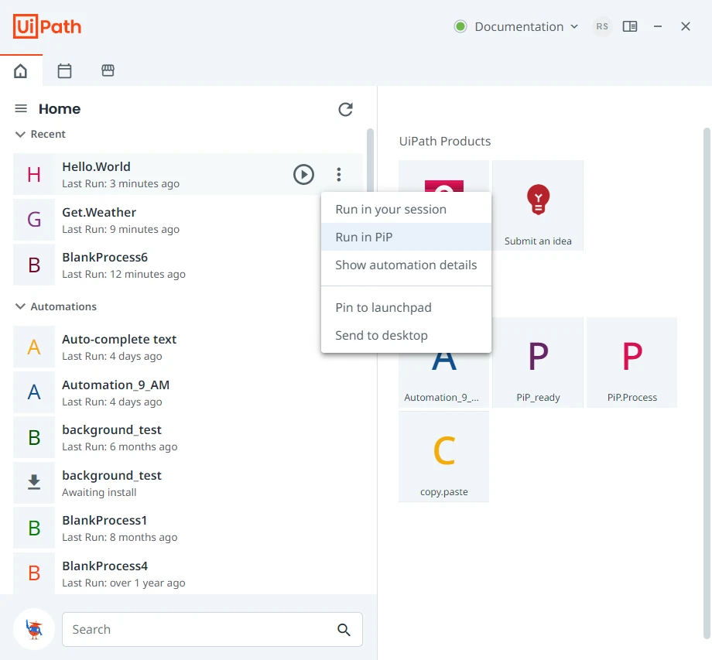Select Pin to launchpad
The image size is (712, 660).
tap(406, 307)
